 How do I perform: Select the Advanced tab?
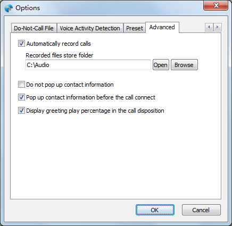click(162, 27)
